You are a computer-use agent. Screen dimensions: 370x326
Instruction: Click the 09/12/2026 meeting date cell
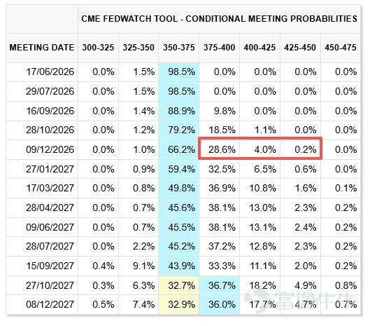[42, 149]
